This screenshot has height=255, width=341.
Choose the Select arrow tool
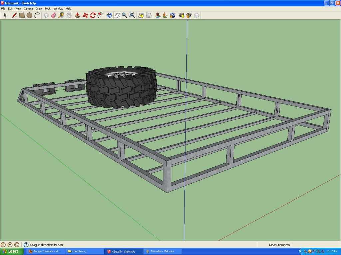[x=5, y=15]
